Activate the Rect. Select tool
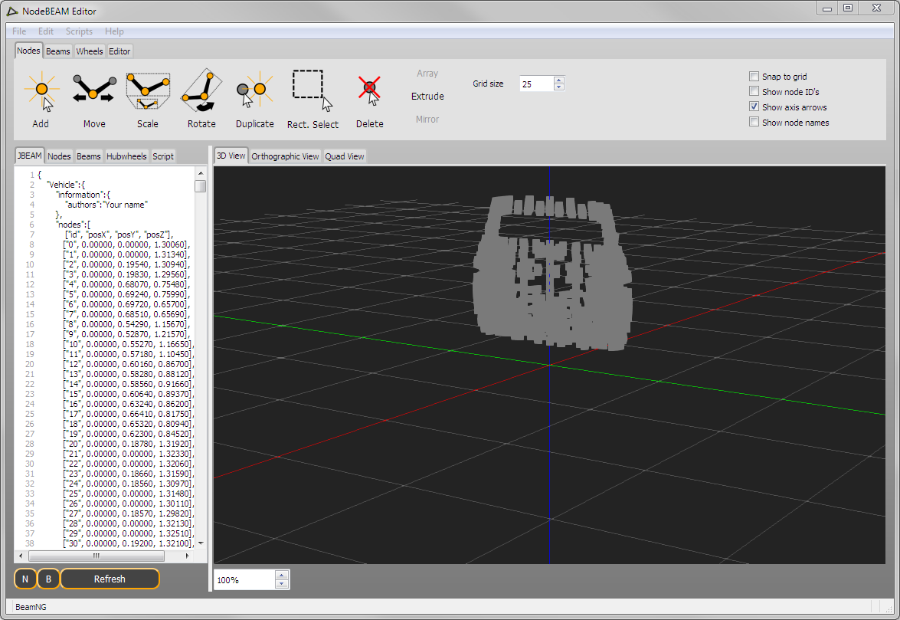 point(313,99)
